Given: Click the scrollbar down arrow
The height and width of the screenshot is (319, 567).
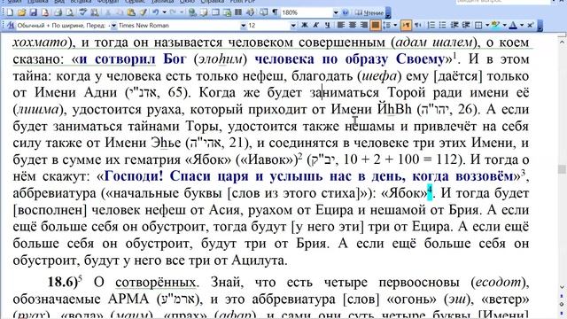Looking at the screenshot, I should (562, 287).
